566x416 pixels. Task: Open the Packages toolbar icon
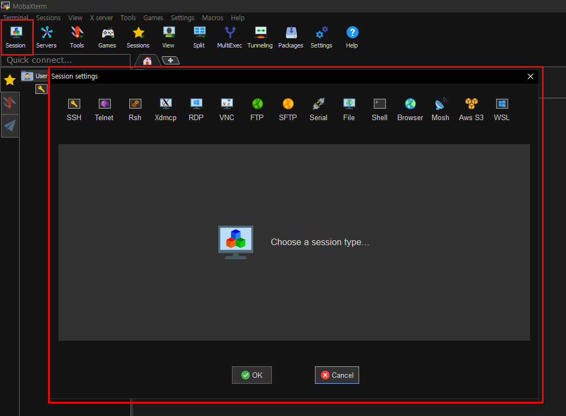click(290, 37)
